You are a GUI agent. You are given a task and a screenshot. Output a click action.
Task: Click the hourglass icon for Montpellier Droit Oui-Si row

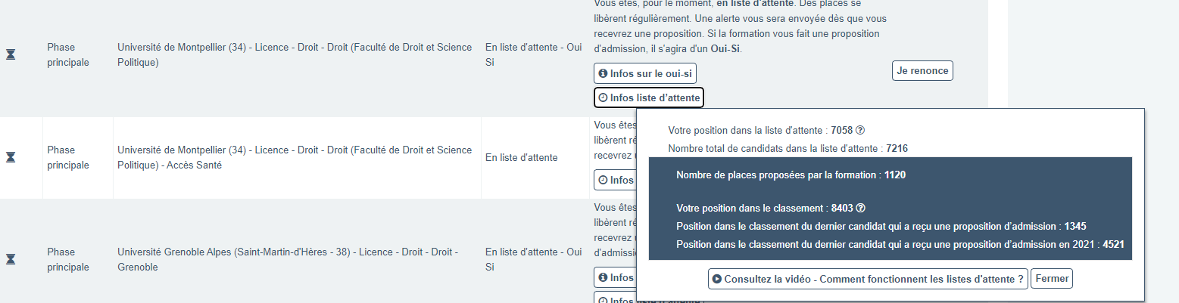pyautogui.click(x=11, y=55)
